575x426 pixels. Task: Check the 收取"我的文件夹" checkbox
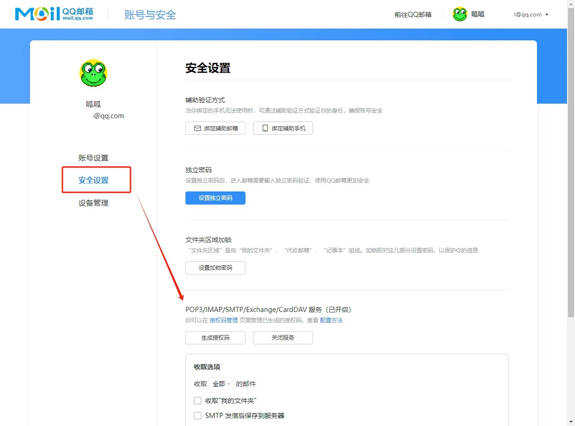coord(198,401)
